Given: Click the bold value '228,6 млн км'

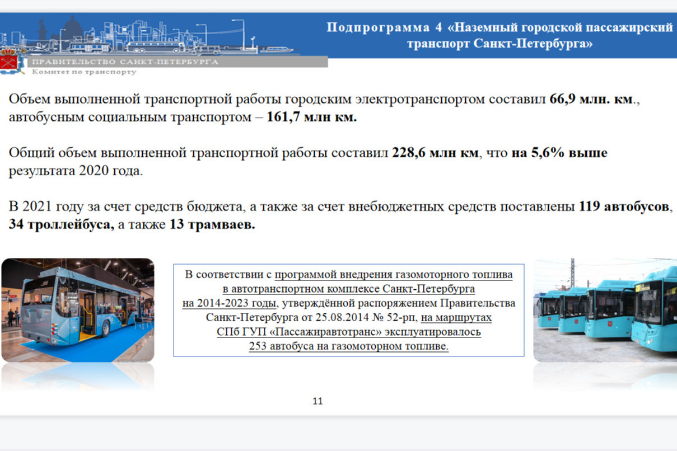Looking at the screenshot, I should [435, 153].
